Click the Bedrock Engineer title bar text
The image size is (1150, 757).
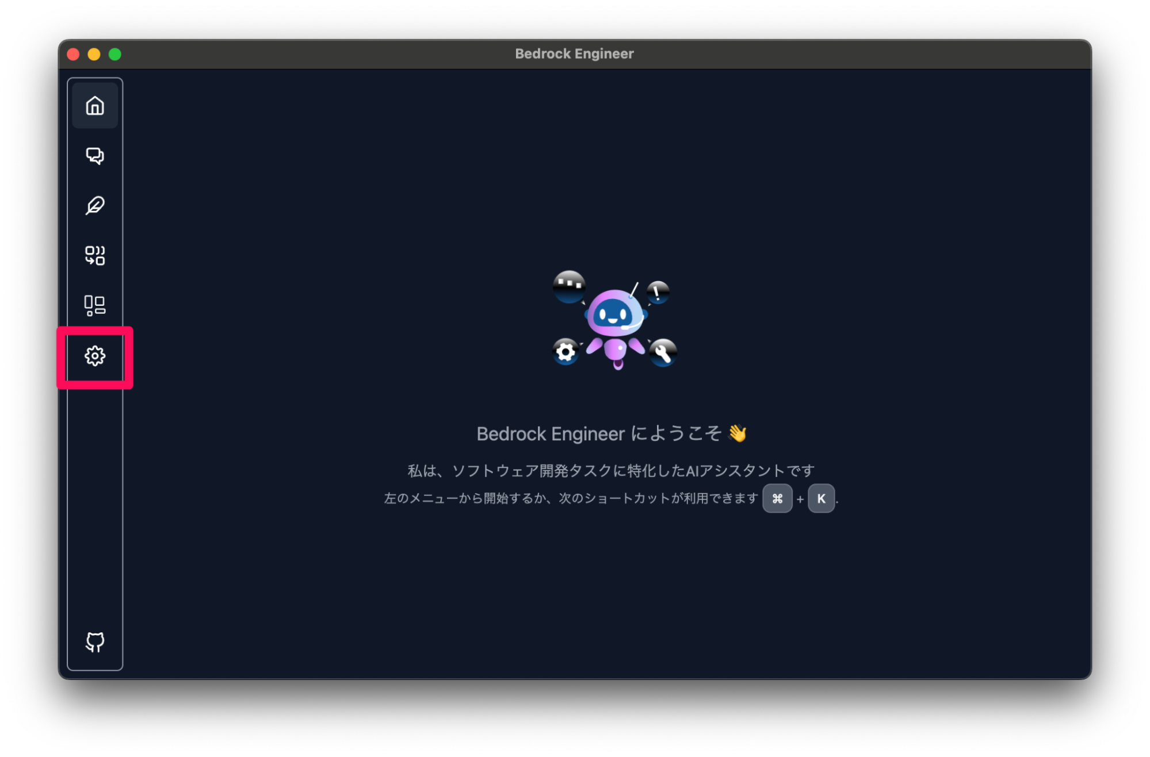tap(575, 53)
